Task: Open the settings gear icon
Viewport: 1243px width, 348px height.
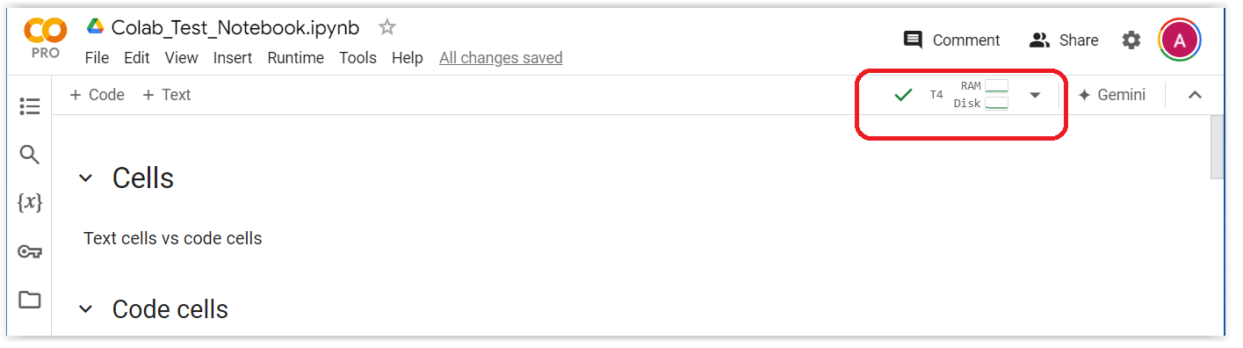Action: [1131, 40]
